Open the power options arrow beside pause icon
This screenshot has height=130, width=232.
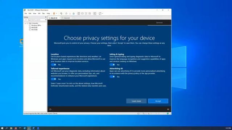coord(57,14)
